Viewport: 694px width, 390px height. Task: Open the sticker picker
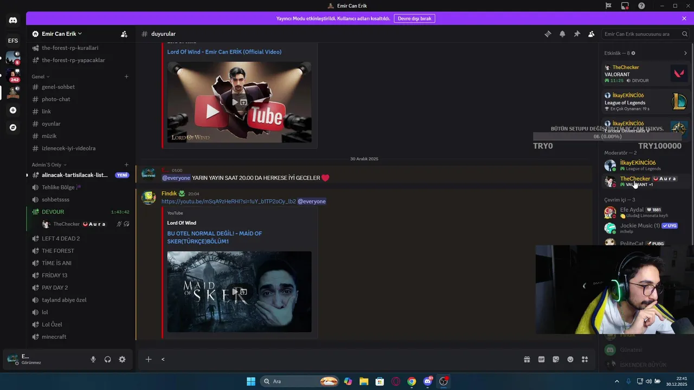tap(556, 359)
